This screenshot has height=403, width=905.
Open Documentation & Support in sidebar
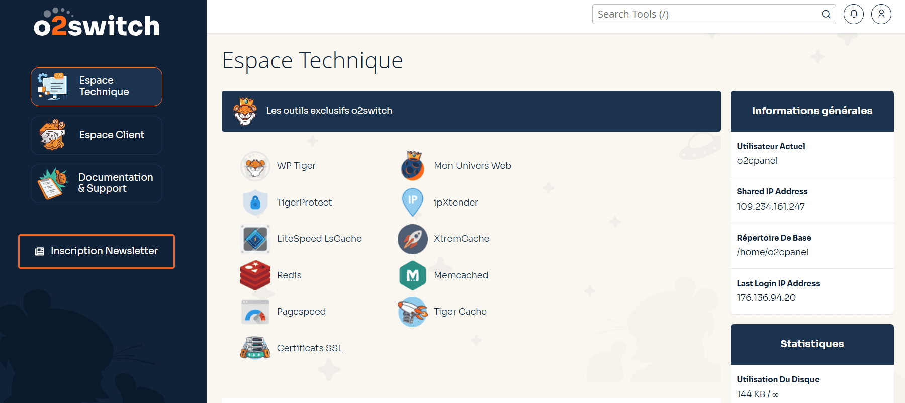click(x=97, y=183)
